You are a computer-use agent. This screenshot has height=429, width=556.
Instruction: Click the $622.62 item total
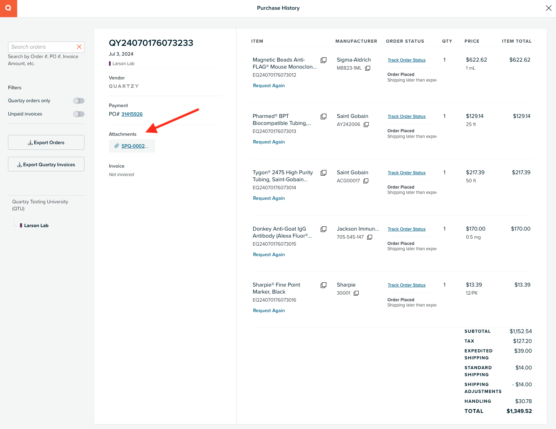(x=520, y=60)
